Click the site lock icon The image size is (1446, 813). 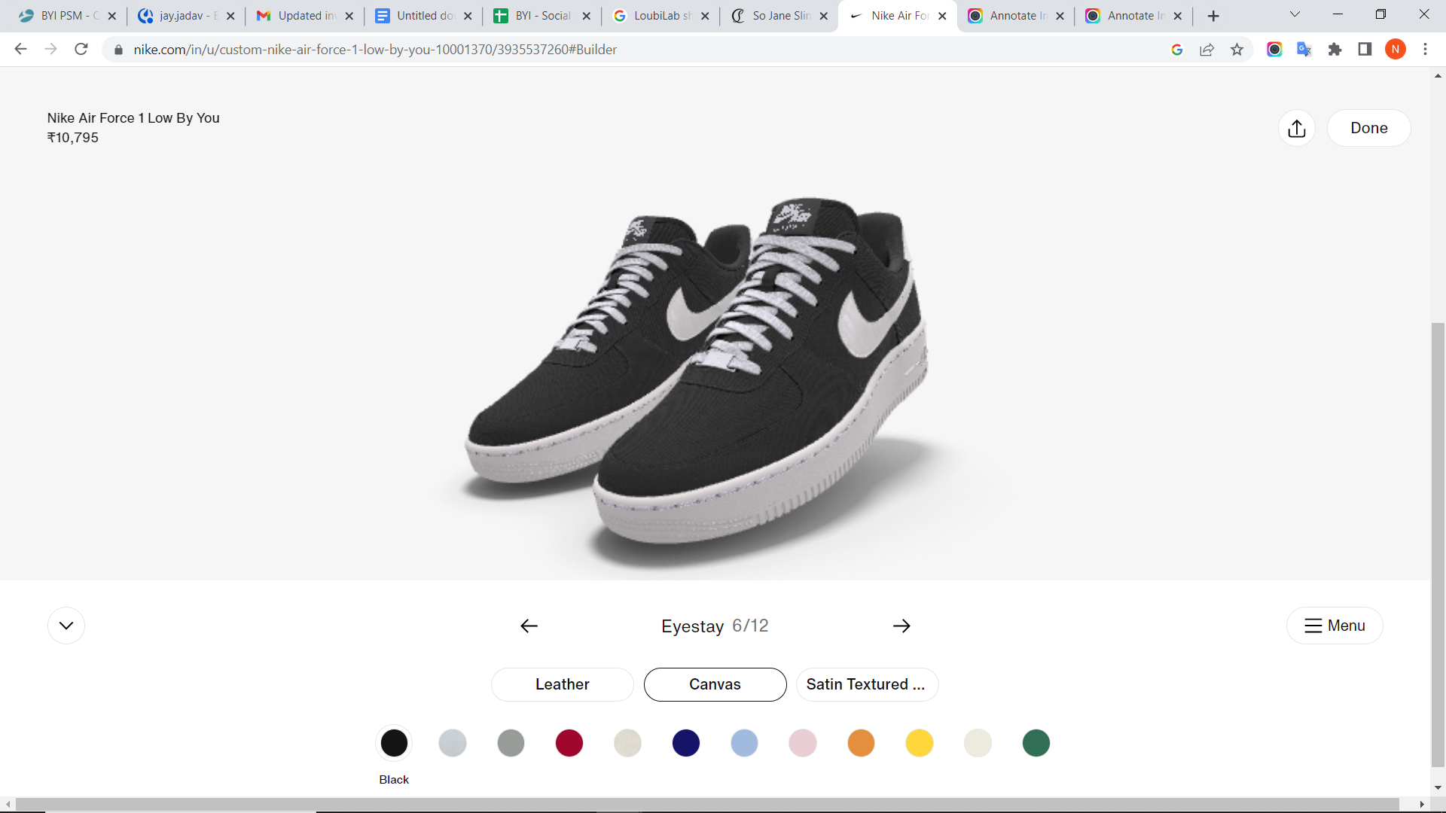[x=118, y=50]
